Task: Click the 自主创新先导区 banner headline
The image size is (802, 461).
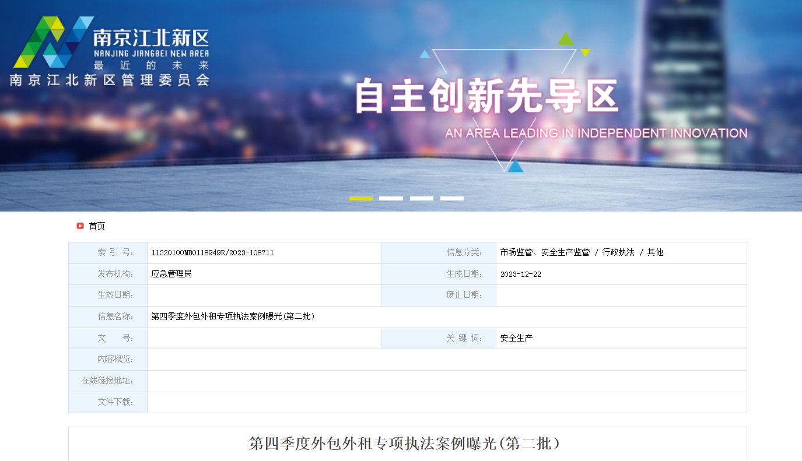Action: pyautogui.click(x=486, y=96)
